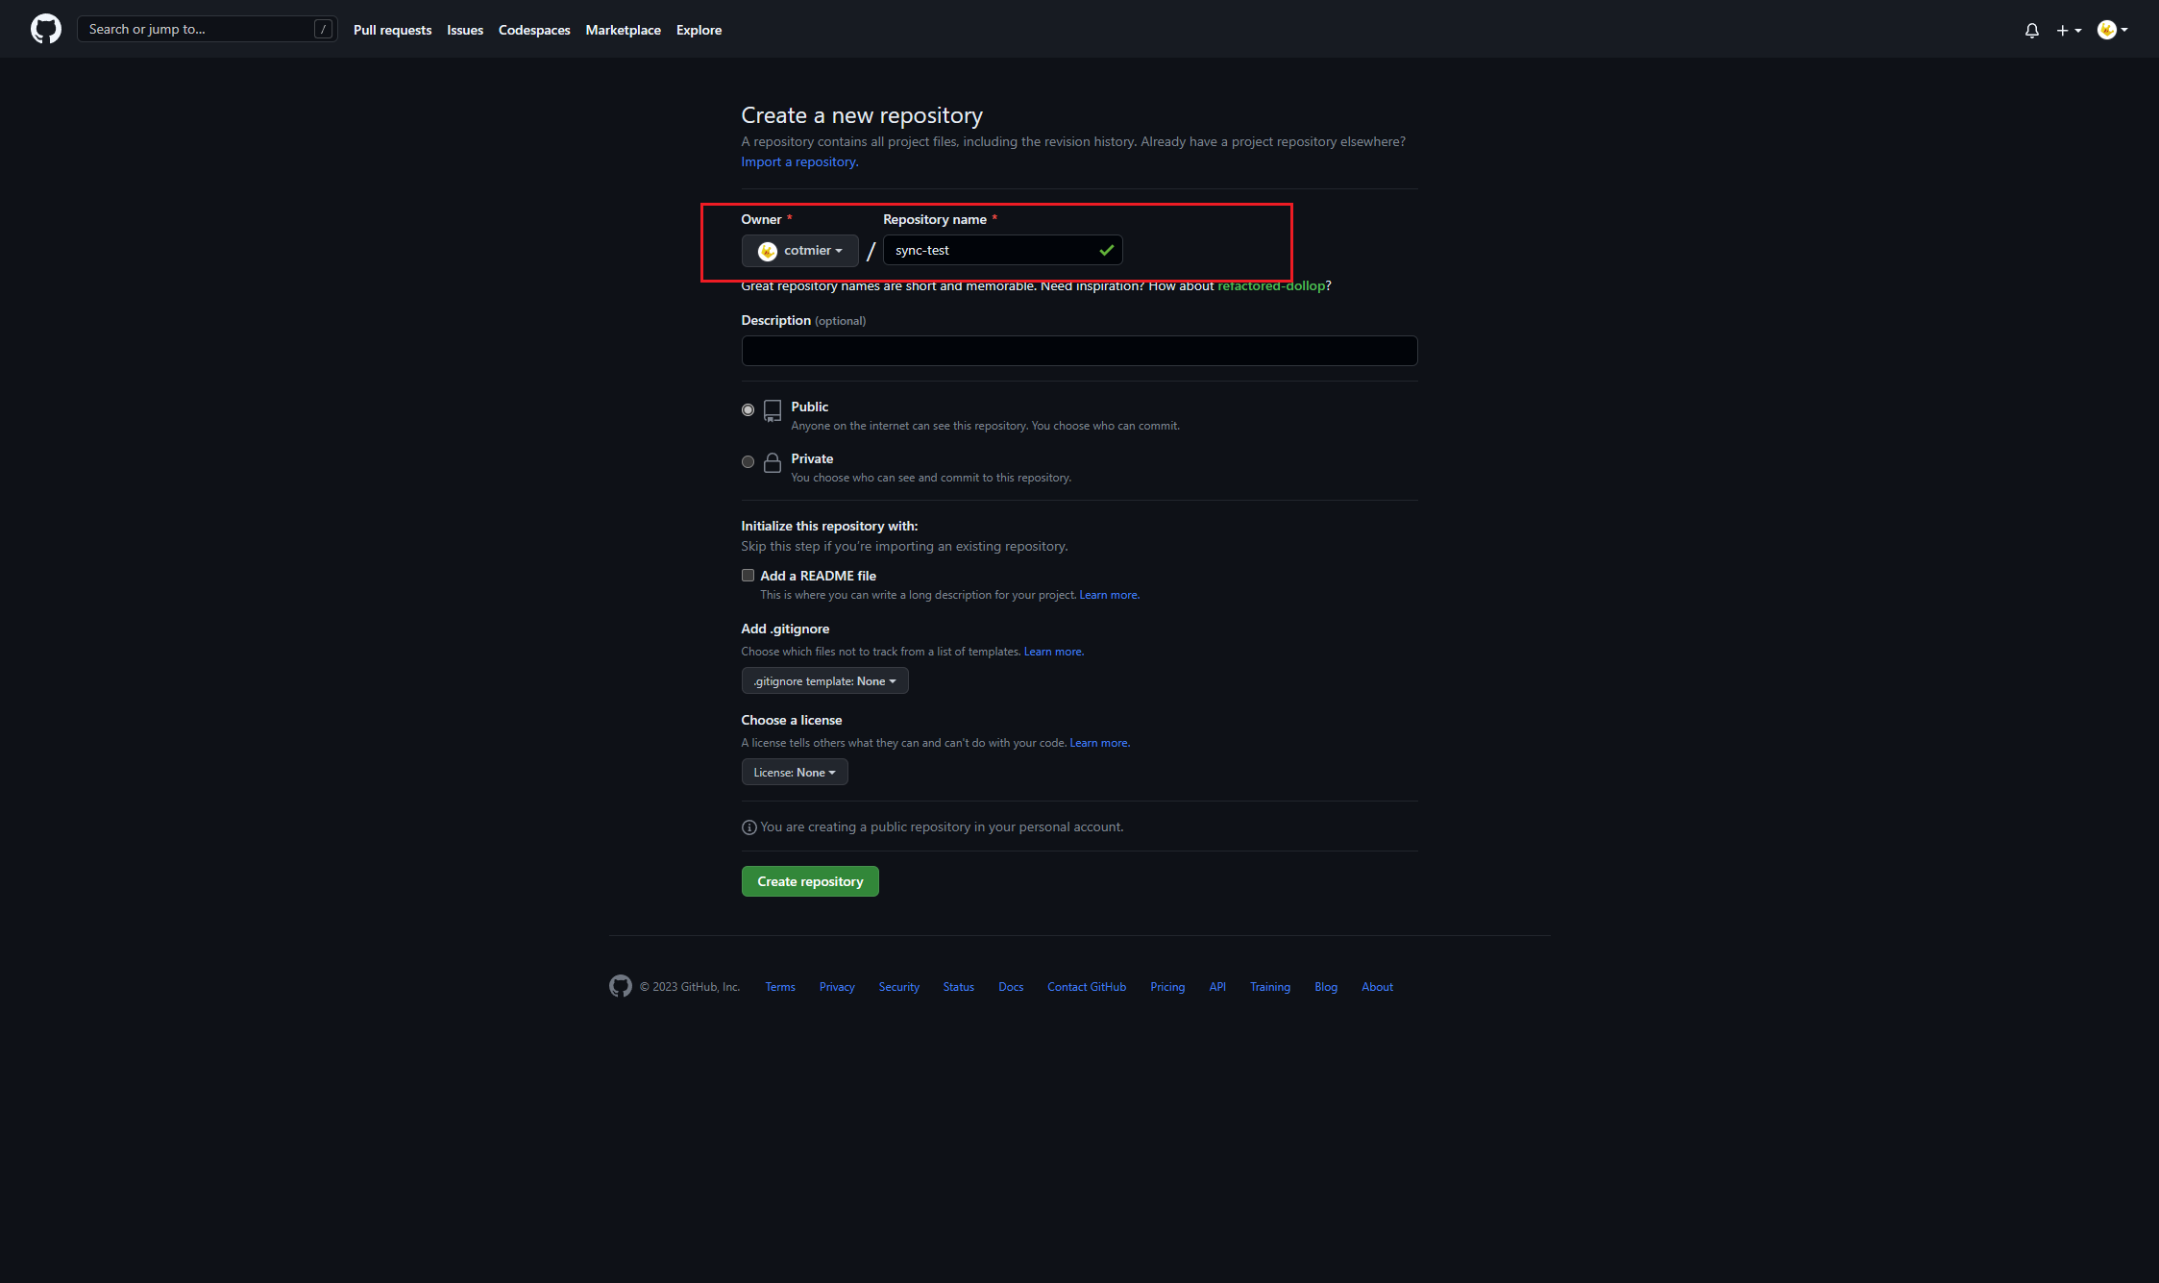The height and width of the screenshot is (1283, 2159).
Task: Expand the License: None dropdown
Action: click(x=795, y=772)
